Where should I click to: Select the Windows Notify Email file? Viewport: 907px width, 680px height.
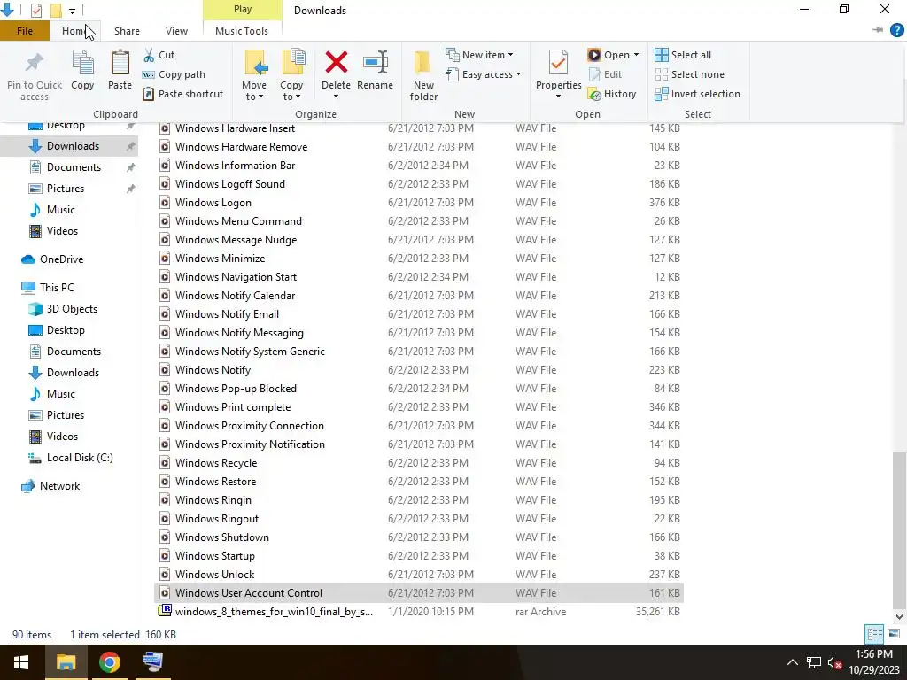(420, 314)
